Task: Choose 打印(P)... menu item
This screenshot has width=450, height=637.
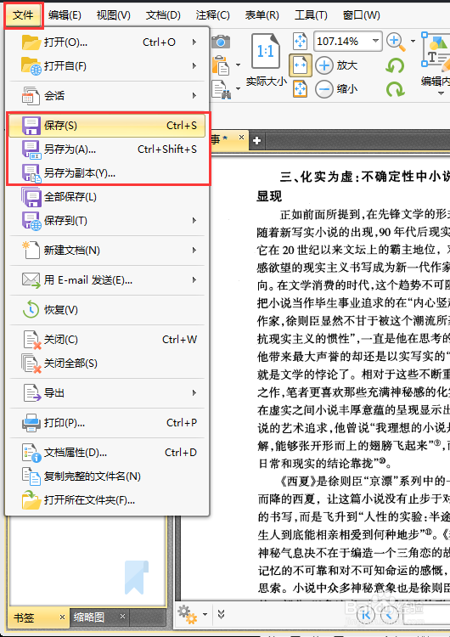Action: click(107, 423)
